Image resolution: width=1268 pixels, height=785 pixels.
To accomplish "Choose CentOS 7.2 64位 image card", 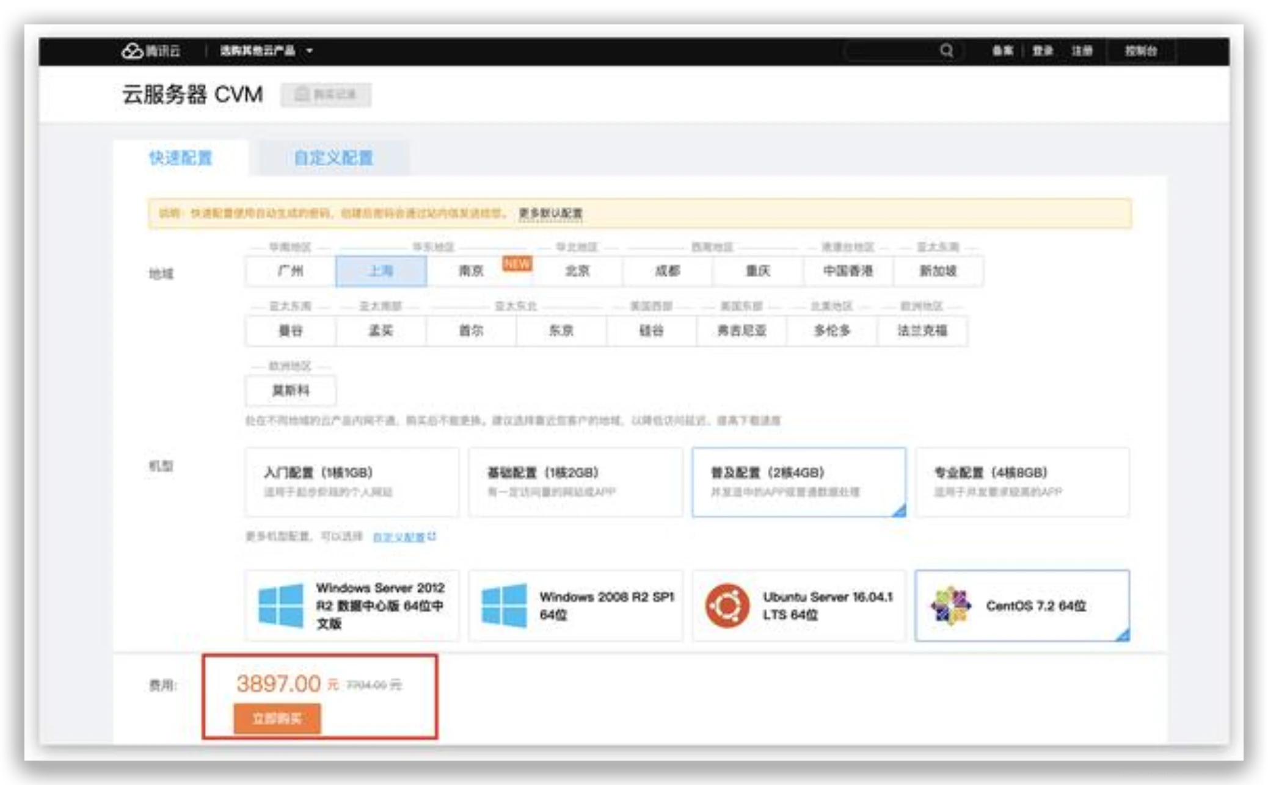I will [x=1022, y=606].
